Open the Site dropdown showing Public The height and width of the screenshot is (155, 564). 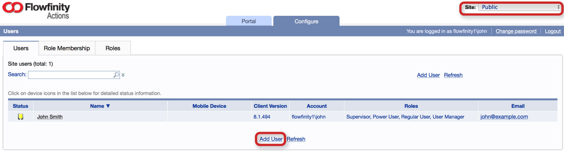tap(519, 7)
